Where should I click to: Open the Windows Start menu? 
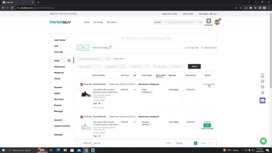(x=3, y=150)
